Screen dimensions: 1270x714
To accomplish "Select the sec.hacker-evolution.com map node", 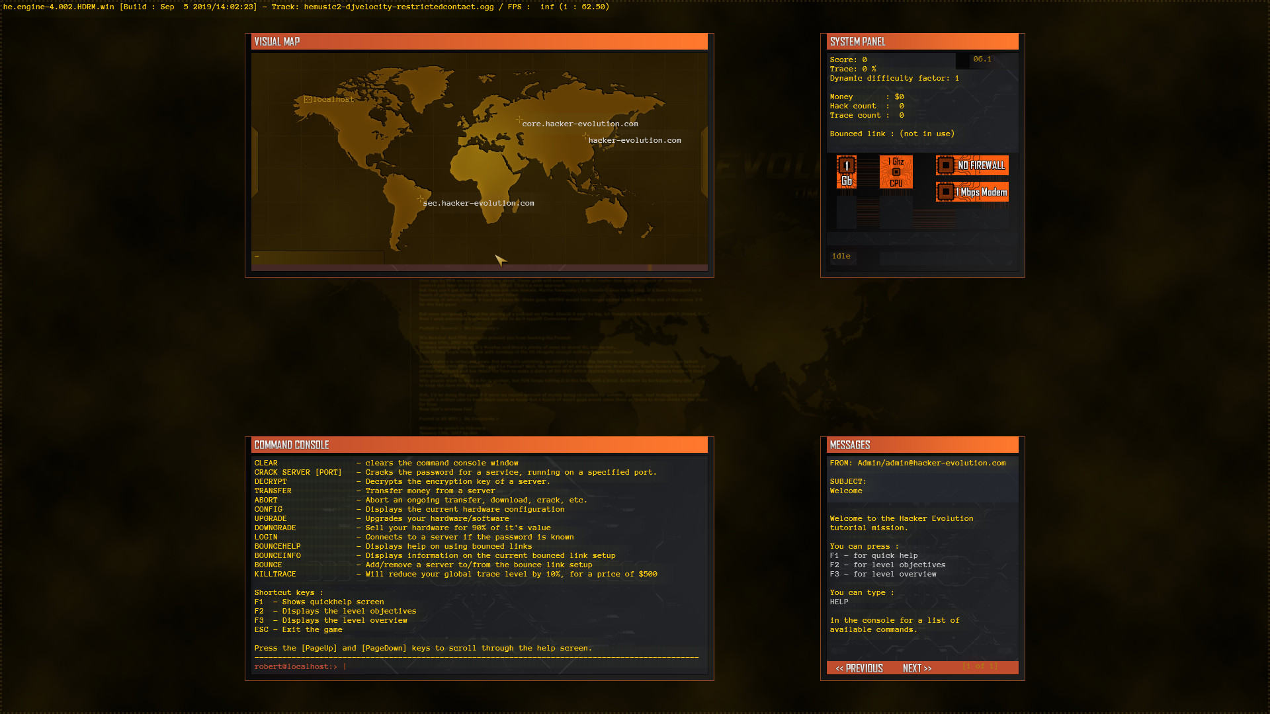I will coord(421,199).
